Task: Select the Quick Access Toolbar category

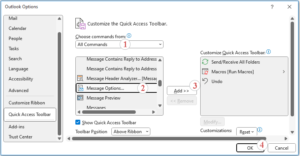Action: point(30,114)
